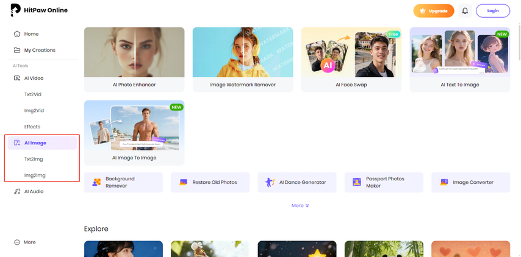Click the Background Remover icon
Screen dimensions: 521x257
pos(96,182)
